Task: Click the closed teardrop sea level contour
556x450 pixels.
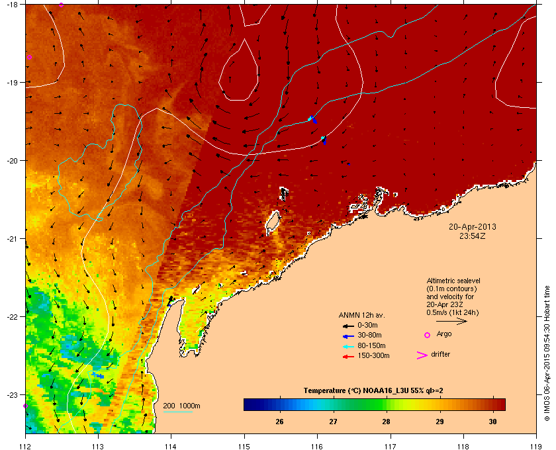Action: coord(238,71)
